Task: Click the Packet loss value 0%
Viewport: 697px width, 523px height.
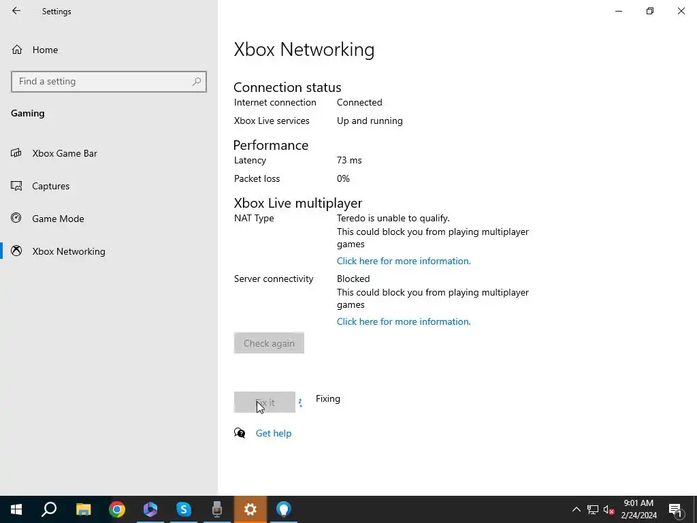Action: pyautogui.click(x=343, y=179)
